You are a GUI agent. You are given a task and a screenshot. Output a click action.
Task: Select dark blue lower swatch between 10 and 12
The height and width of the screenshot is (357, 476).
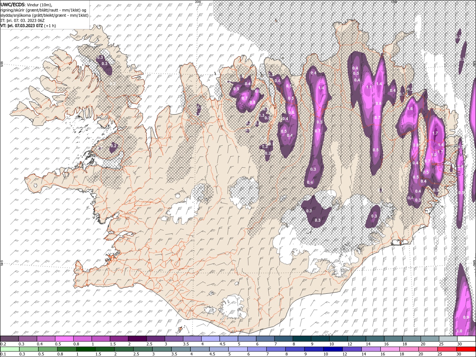333,349
